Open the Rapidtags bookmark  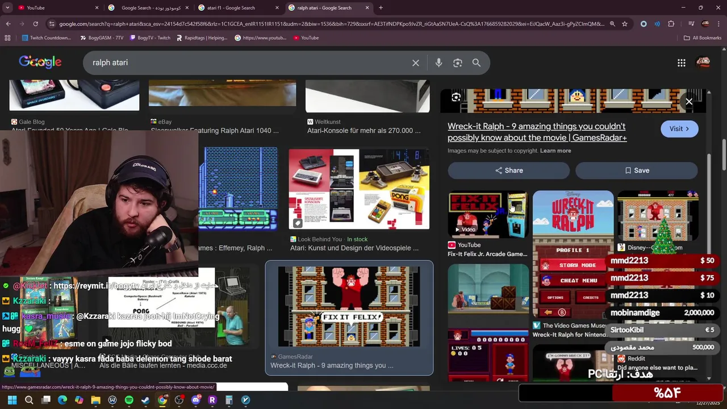[202, 37]
